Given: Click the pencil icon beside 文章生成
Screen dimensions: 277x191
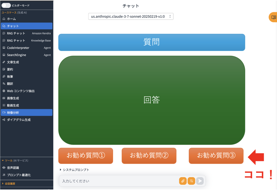Looking at the screenshot, I should click(x=4, y=62).
